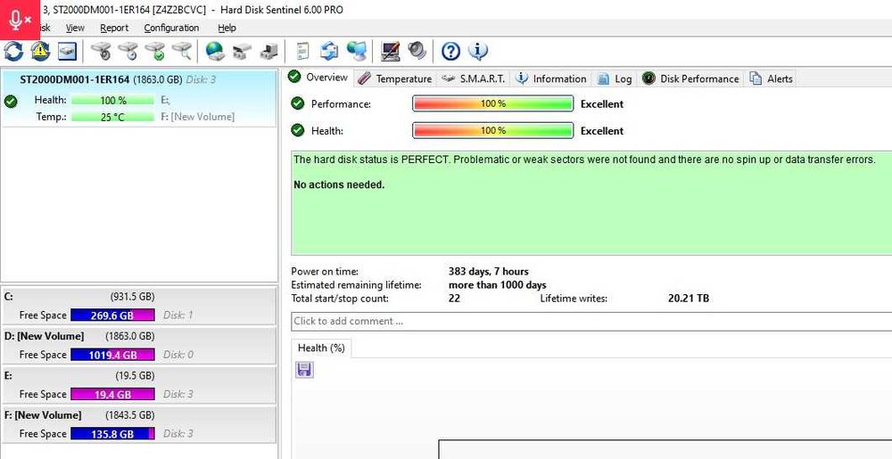This screenshot has width=892, height=459.
Task: Switch to the Alerts tab
Action: pyautogui.click(x=771, y=78)
